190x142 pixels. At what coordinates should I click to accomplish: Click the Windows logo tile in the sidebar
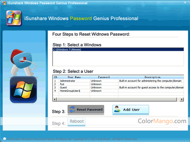tap(23, 89)
